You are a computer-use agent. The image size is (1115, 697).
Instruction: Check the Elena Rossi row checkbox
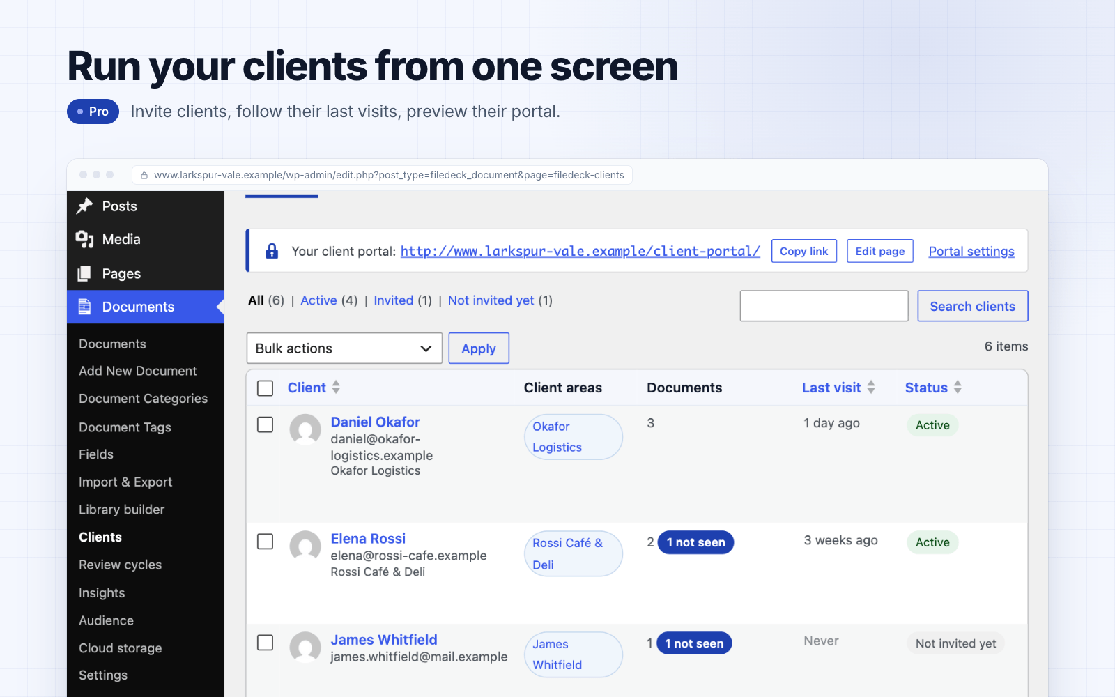click(x=266, y=542)
